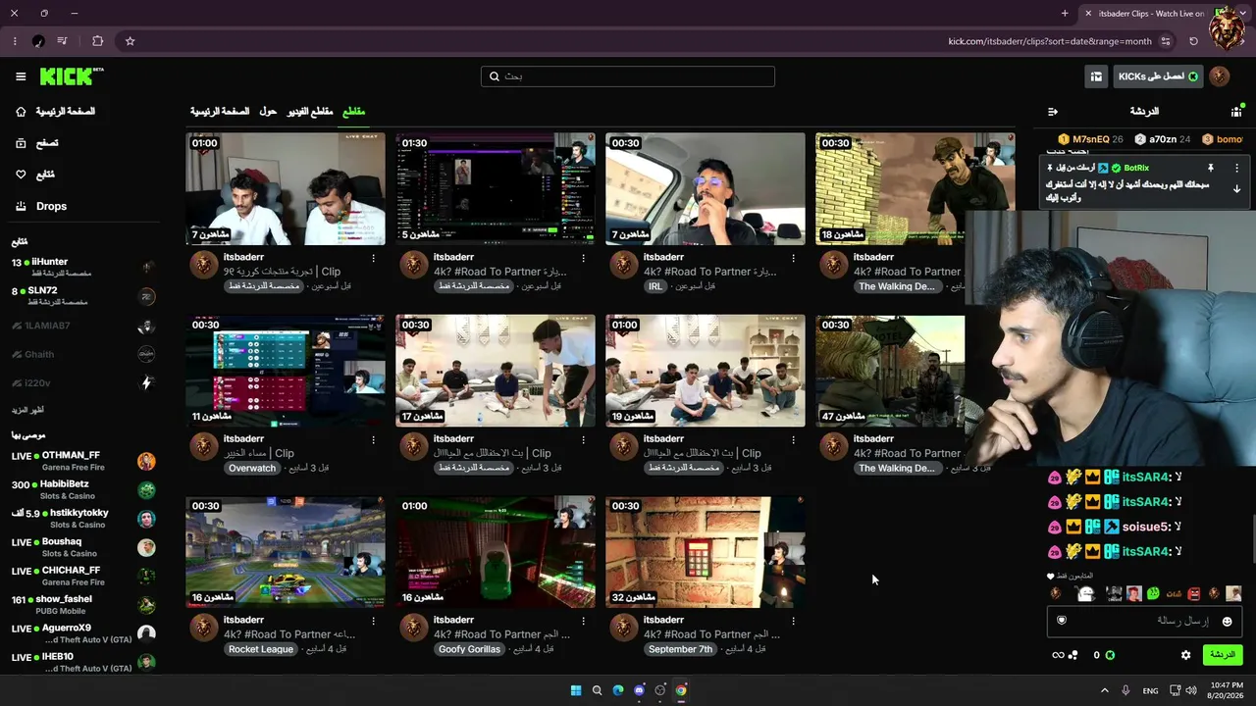Click the home icon in the sidebar
Image resolution: width=1256 pixels, height=706 pixels.
(x=21, y=112)
